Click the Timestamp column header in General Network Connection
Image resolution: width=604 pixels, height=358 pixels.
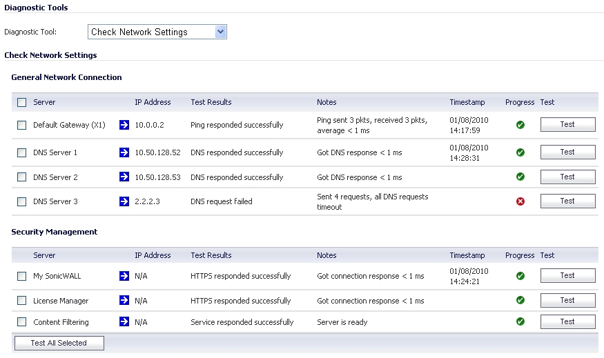pyautogui.click(x=467, y=102)
